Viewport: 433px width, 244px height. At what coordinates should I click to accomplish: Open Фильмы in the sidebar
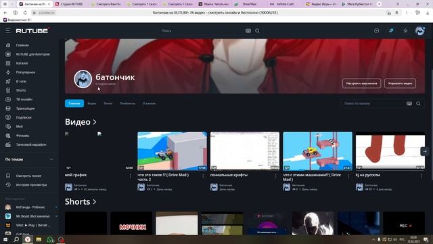pos(22,136)
